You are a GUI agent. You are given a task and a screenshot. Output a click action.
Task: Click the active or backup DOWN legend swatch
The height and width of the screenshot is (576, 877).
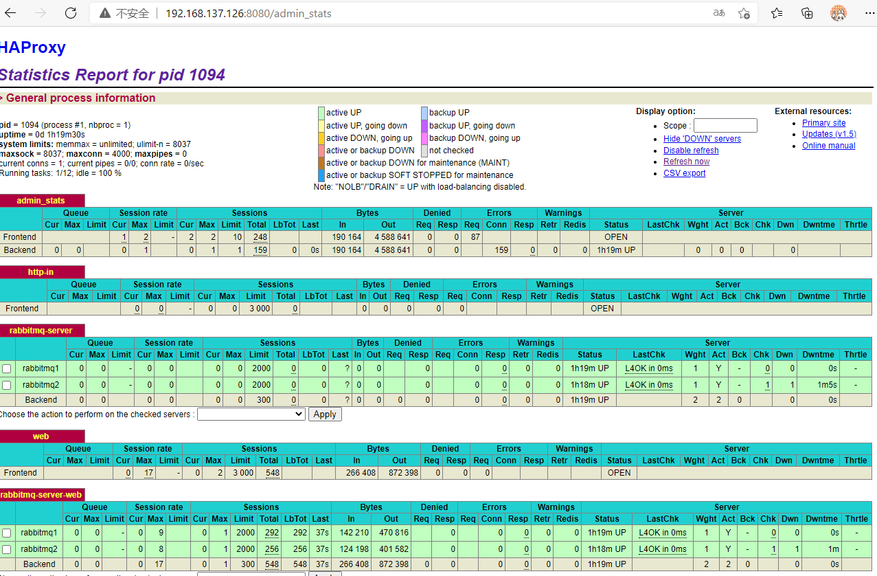click(x=321, y=151)
